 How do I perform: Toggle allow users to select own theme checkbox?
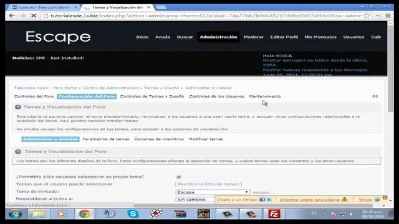[179, 177]
